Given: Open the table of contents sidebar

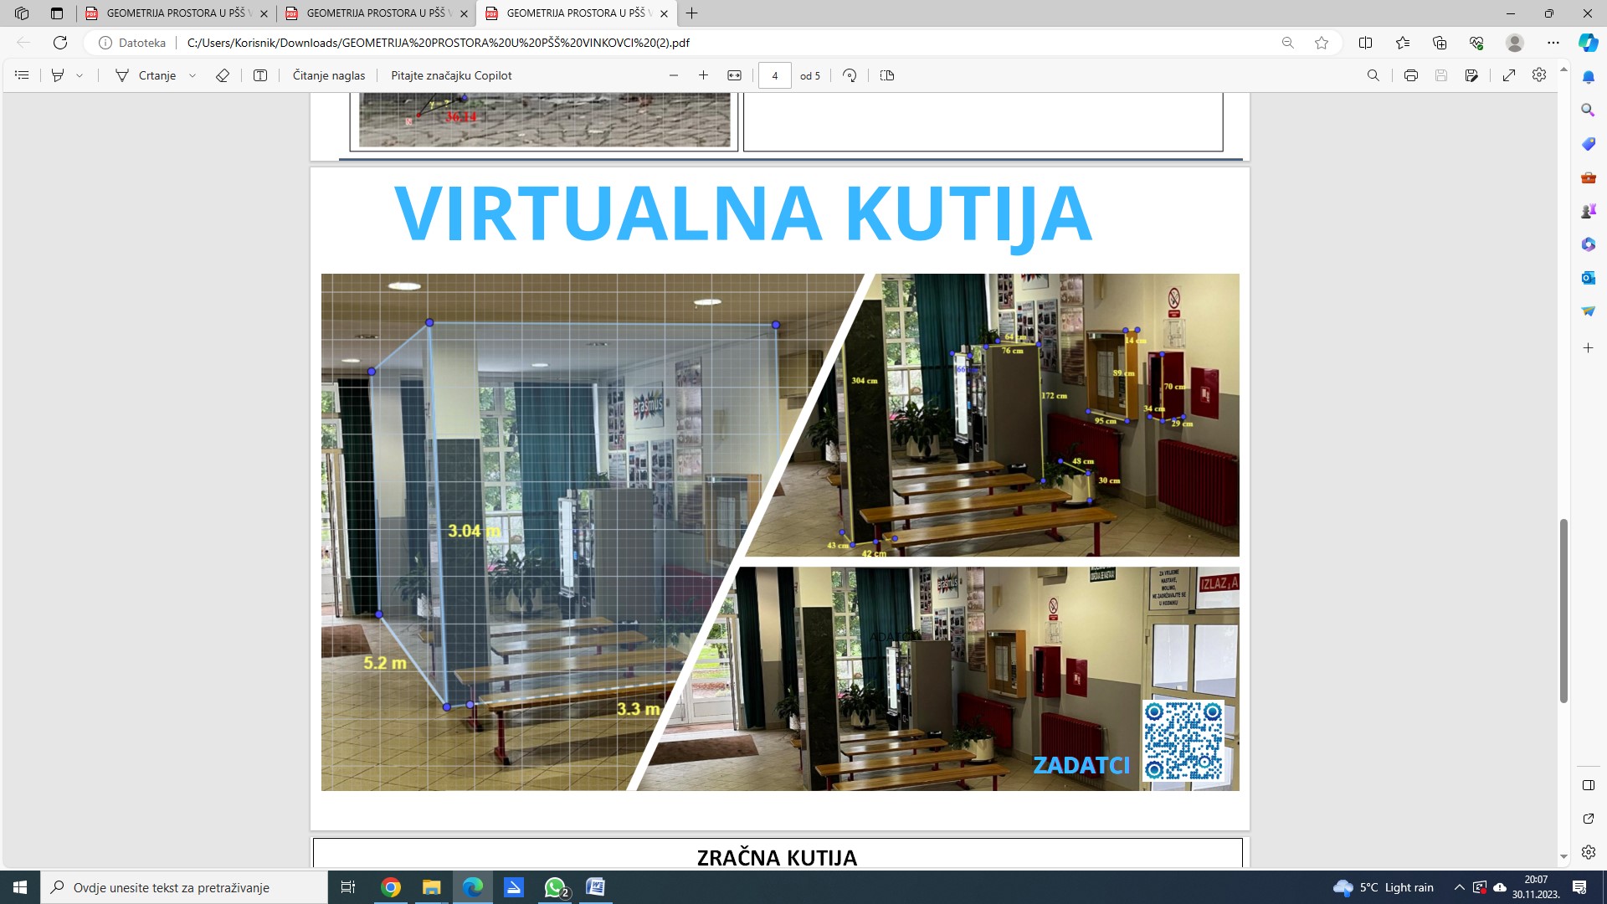Looking at the screenshot, I should click(23, 75).
